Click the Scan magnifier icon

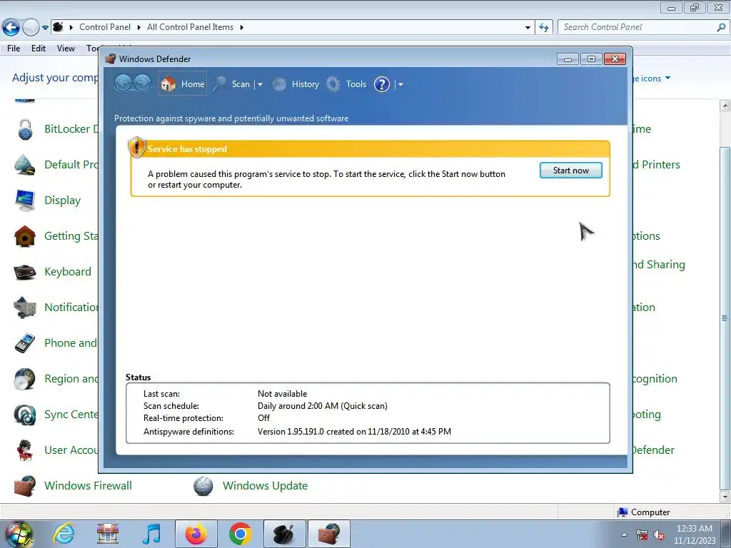click(219, 84)
